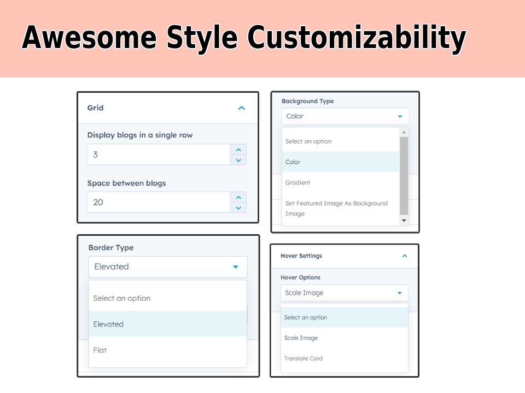Click the Display blogs in a single row field
525x393 pixels.
[x=159, y=154]
